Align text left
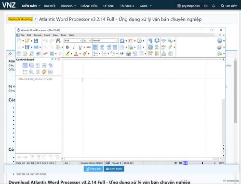 (x=95, y=47)
